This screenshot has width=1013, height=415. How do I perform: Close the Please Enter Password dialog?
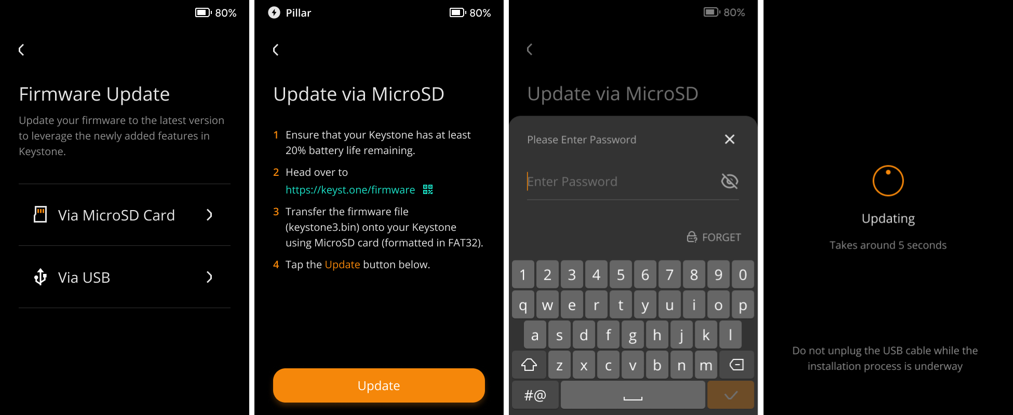pos(729,139)
